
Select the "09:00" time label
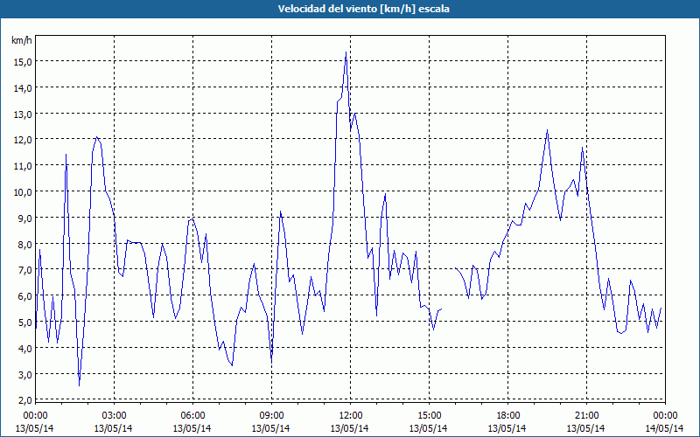[271, 416]
